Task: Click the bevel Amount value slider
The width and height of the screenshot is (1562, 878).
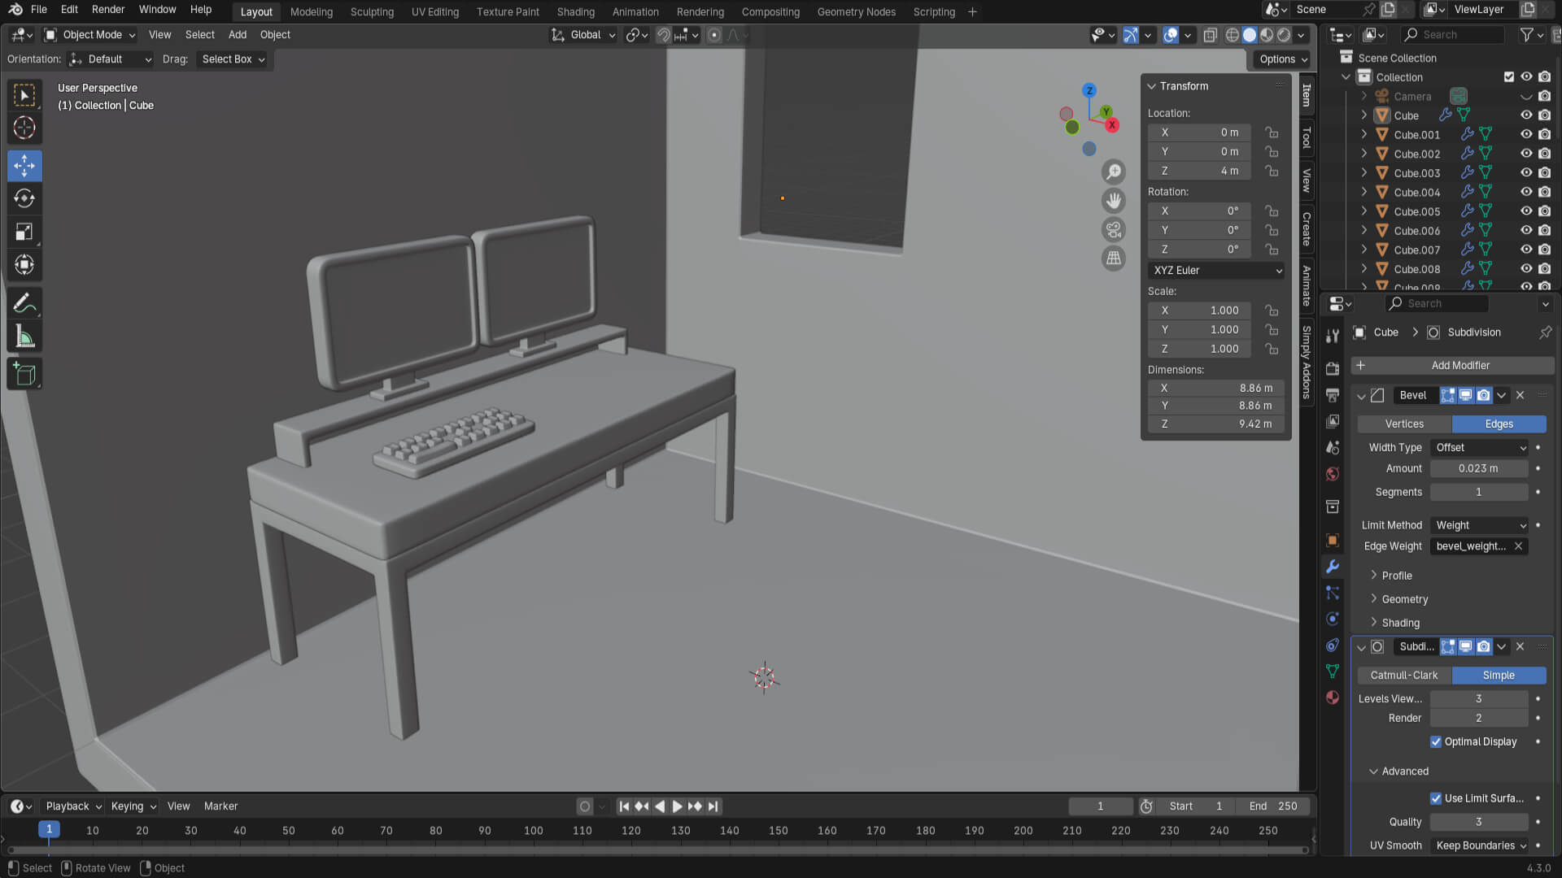Action: point(1478,469)
